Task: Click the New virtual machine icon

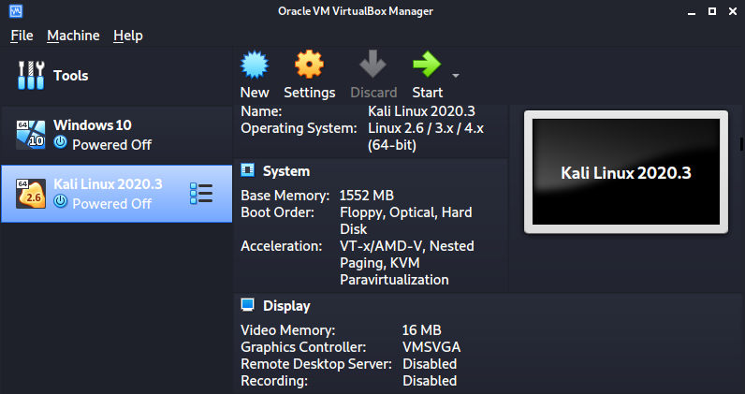Action: point(255,66)
